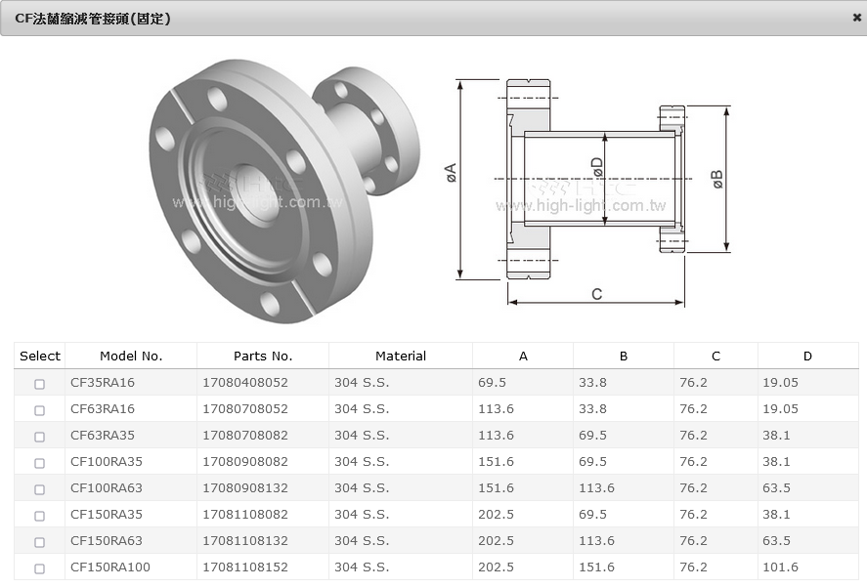Image resolution: width=867 pixels, height=588 pixels.
Task: Check the box beside CF63RA35
Action: 40,437
